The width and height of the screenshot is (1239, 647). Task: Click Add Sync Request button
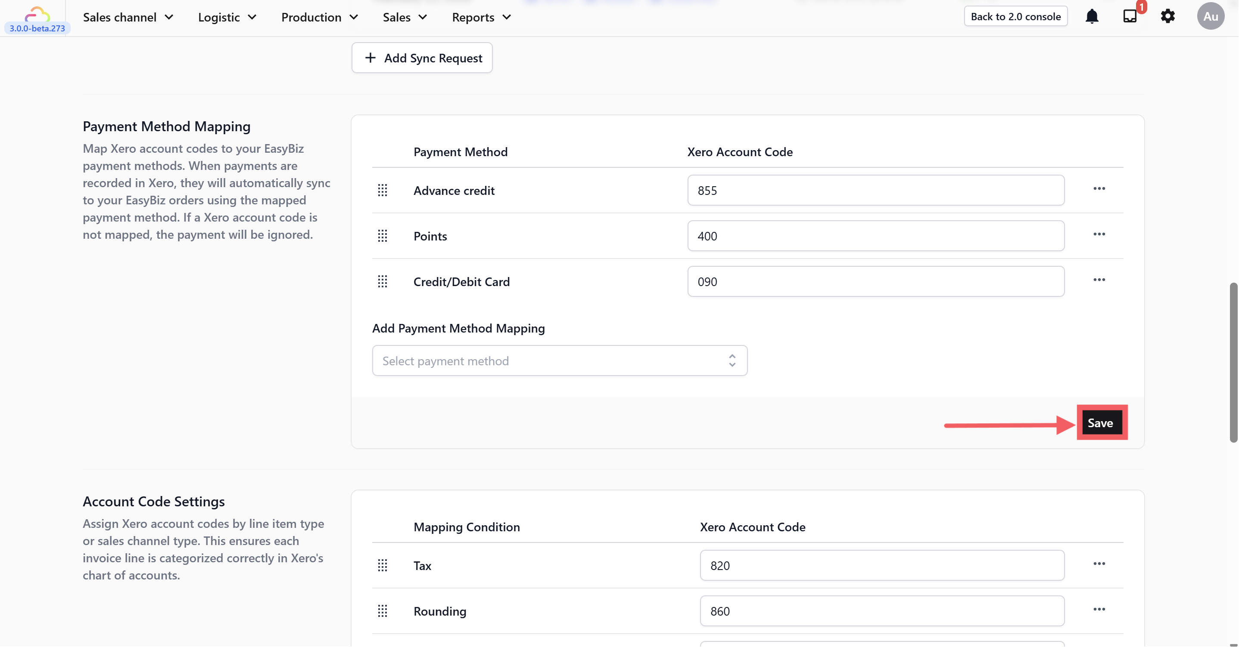click(422, 58)
